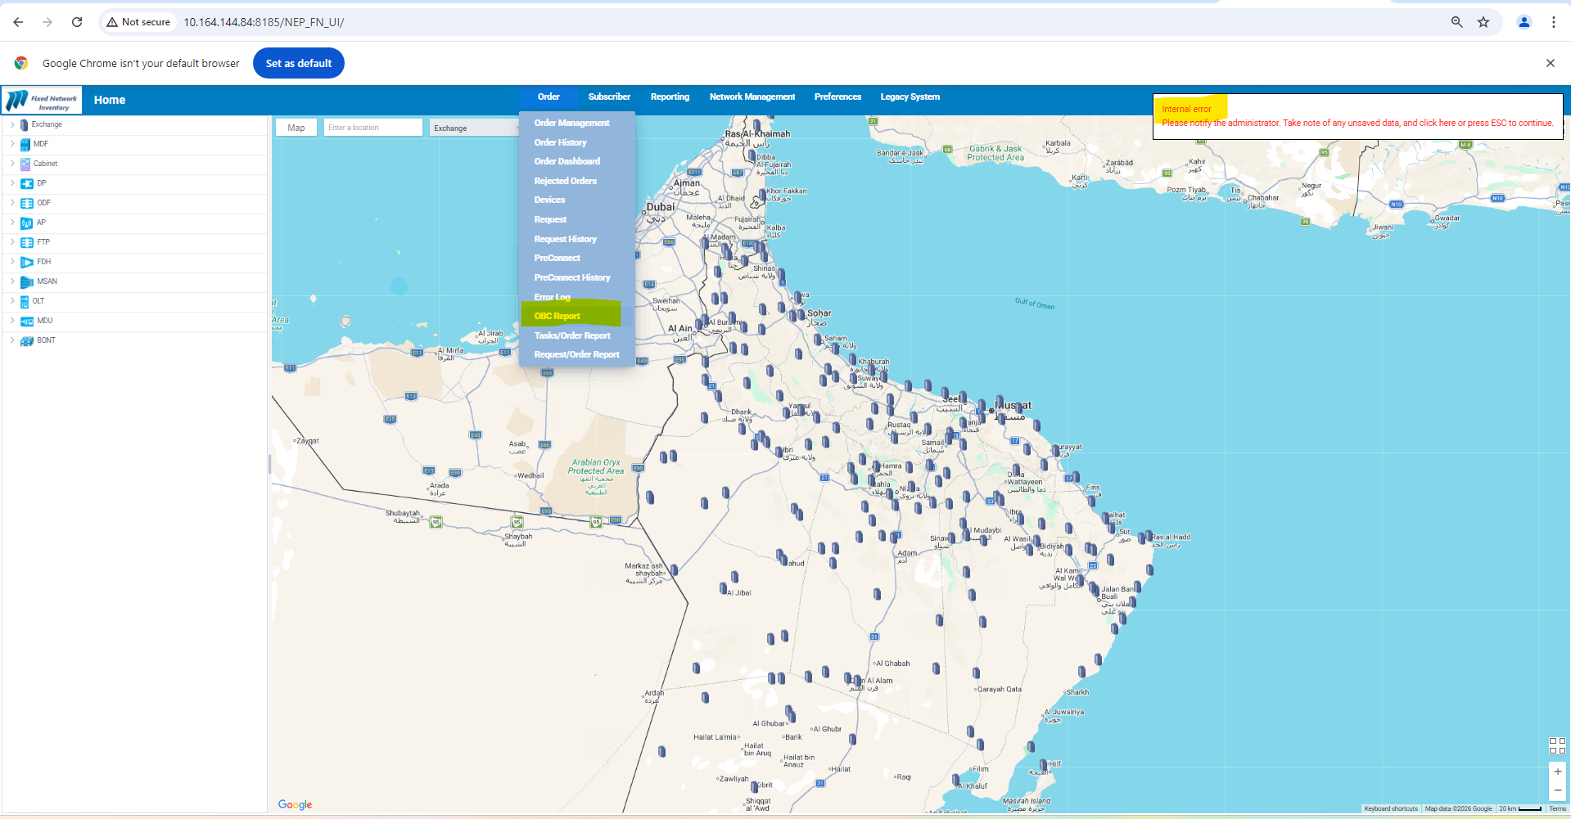Bookmark page with star icon

[1483, 22]
